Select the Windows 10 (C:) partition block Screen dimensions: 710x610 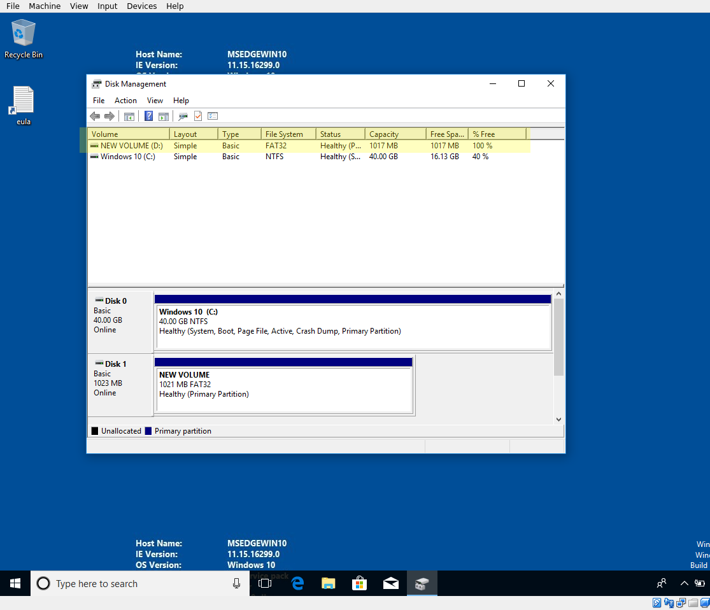pyautogui.click(x=353, y=322)
